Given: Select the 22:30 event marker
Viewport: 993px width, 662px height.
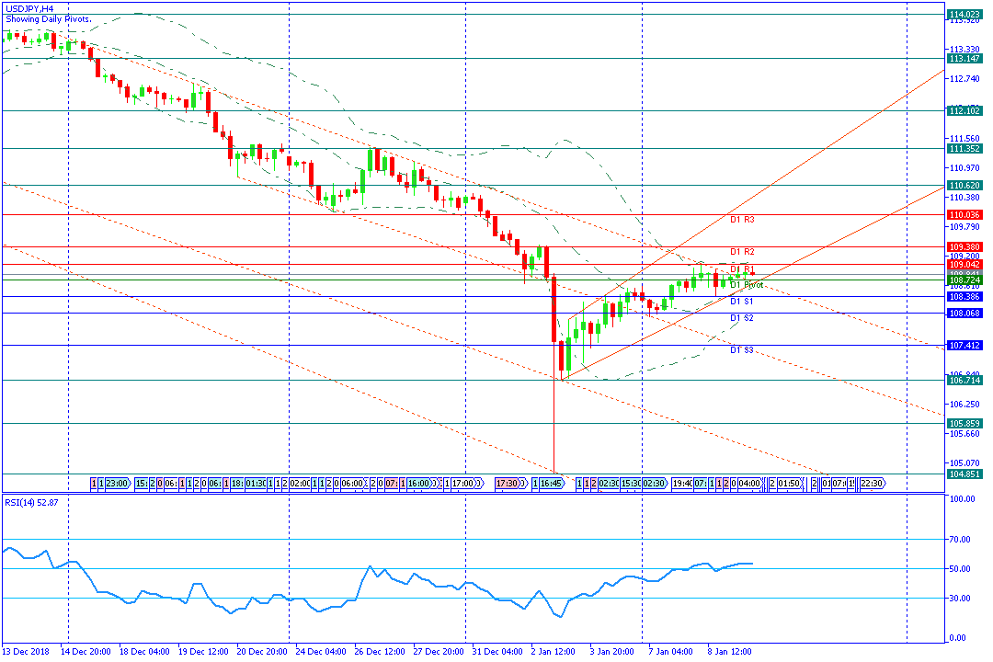Looking at the screenshot, I should (x=872, y=484).
